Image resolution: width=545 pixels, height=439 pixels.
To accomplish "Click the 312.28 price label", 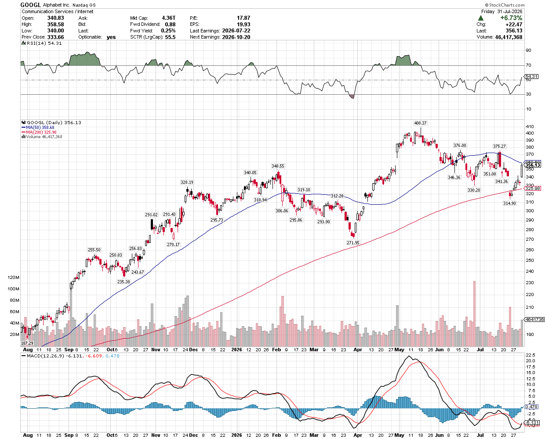I will (x=337, y=196).
